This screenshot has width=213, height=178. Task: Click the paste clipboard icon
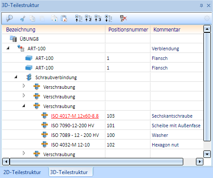pyautogui.click(x=64, y=18)
